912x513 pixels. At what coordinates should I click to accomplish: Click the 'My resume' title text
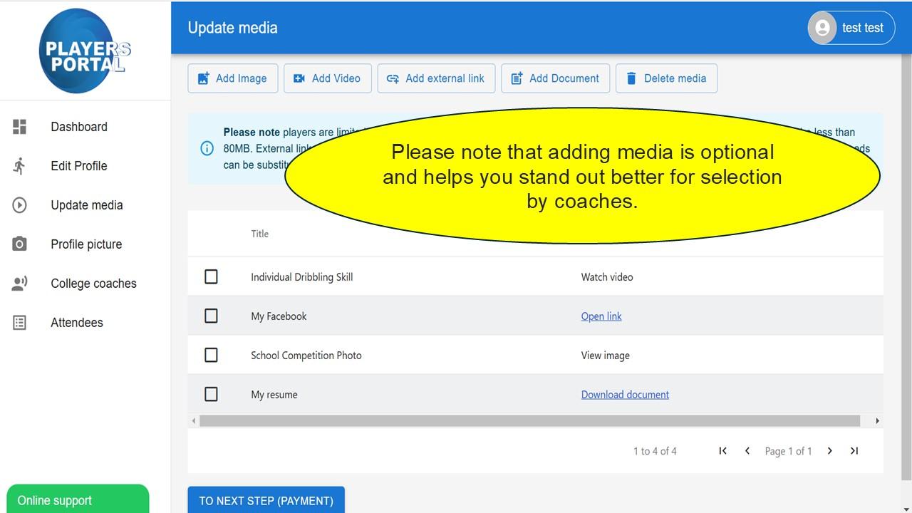coord(274,395)
